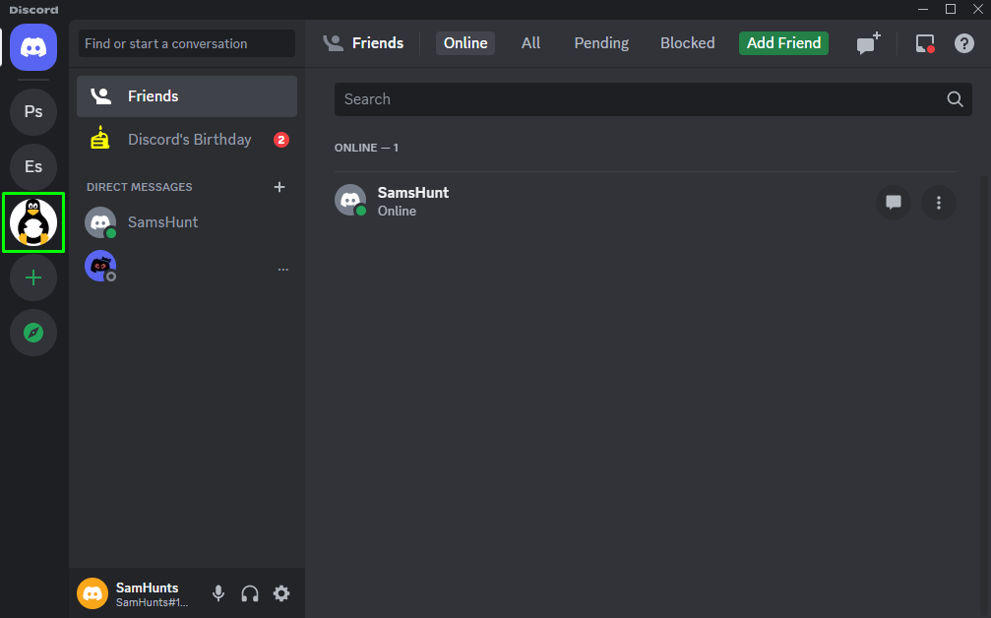Add a server with the plus icon
991x618 pixels.
coord(33,278)
